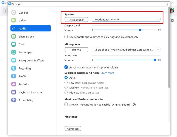Click speaker volume loud icon
Screen dimensions: 177x137
point(159,30)
